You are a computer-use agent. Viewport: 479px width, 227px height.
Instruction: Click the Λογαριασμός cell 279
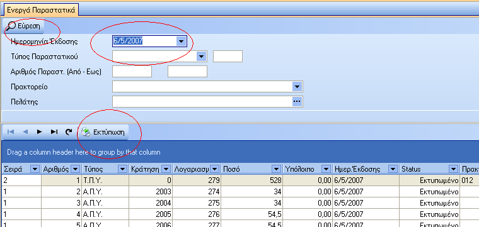click(197, 180)
